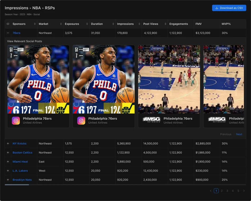The height and width of the screenshot is (201, 251).
Task: Click Instagram icon on second post card
Action: pos(81,121)
